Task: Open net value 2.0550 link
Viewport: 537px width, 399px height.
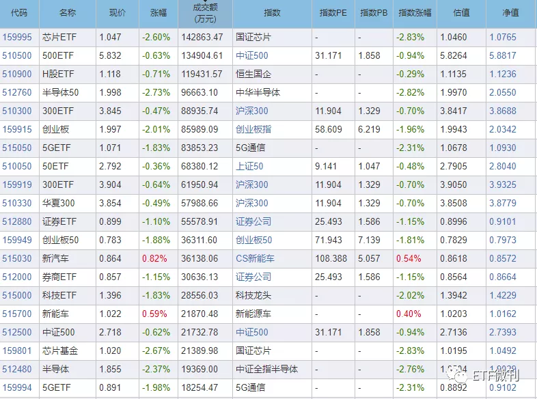Action: coord(503,92)
